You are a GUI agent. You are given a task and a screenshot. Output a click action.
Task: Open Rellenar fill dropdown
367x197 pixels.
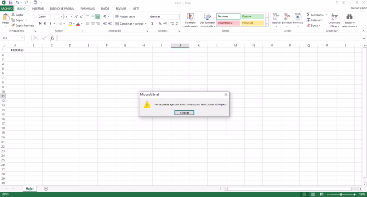315,20
